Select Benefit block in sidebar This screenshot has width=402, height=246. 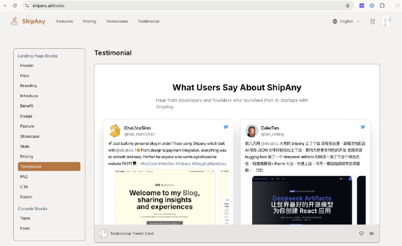49,106
